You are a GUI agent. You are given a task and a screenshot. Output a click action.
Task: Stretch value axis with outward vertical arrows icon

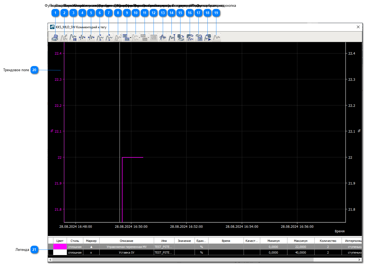coord(109,37)
